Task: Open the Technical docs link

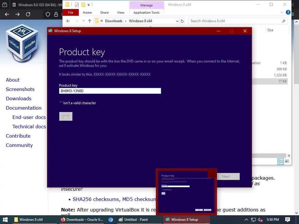Action: coord(29,127)
